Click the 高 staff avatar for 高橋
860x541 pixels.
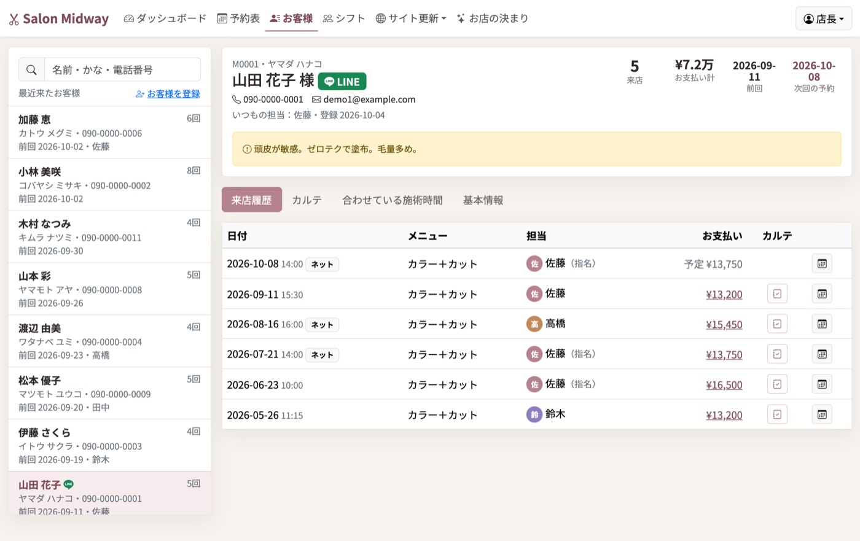click(x=534, y=324)
